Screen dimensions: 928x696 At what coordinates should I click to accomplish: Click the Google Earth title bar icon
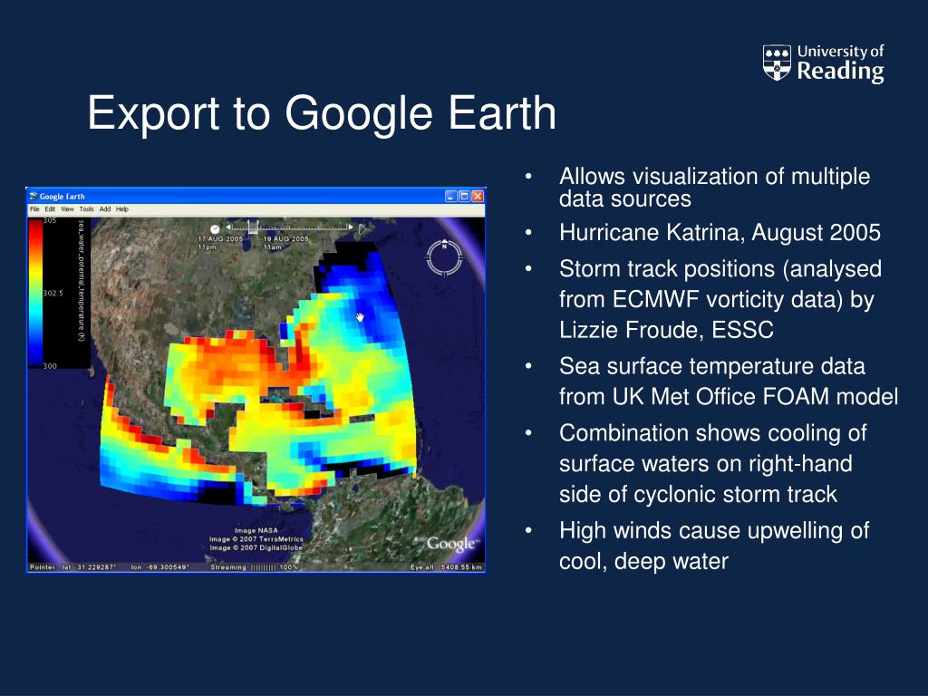34,196
